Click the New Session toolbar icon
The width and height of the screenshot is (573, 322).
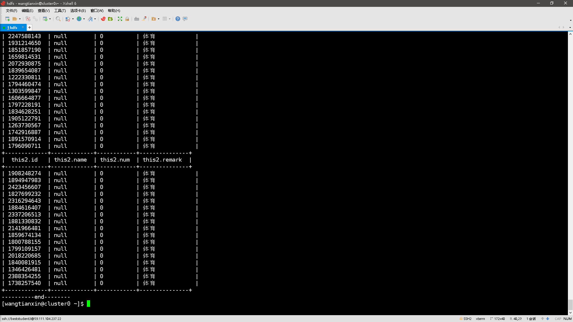coord(7,19)
